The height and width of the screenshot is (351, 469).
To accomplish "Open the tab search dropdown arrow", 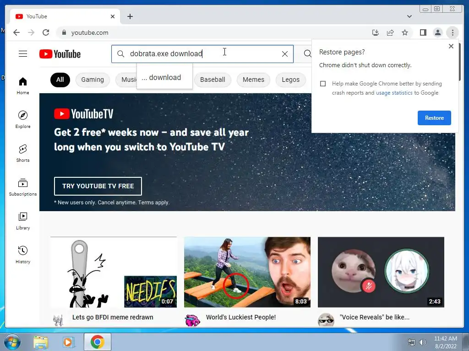I will pyautogui.click(x=409, y=16).
